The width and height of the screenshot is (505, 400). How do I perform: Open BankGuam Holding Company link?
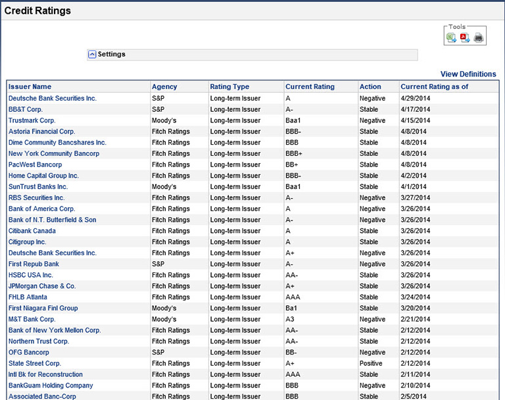pyautogui.click(x=51, y=386)
